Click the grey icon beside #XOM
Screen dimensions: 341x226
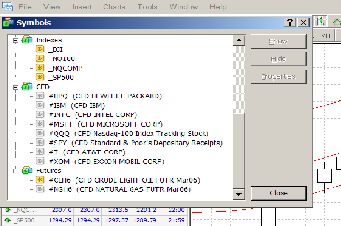tap(40, 161)
